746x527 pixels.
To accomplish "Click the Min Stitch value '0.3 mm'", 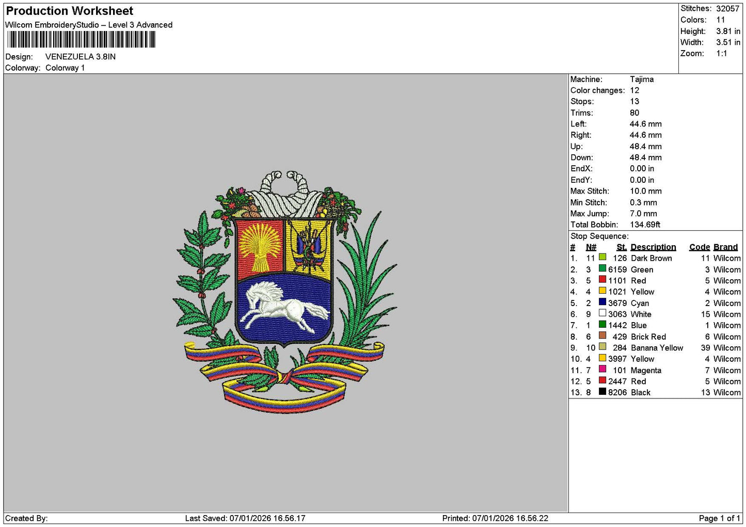I will [x=643, y=203].
